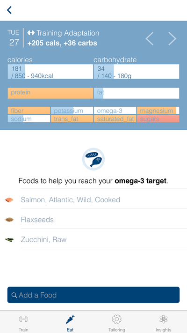The image size is (187, 333).
Task: Tap the Add a Food search field
Action: point(93,295)
